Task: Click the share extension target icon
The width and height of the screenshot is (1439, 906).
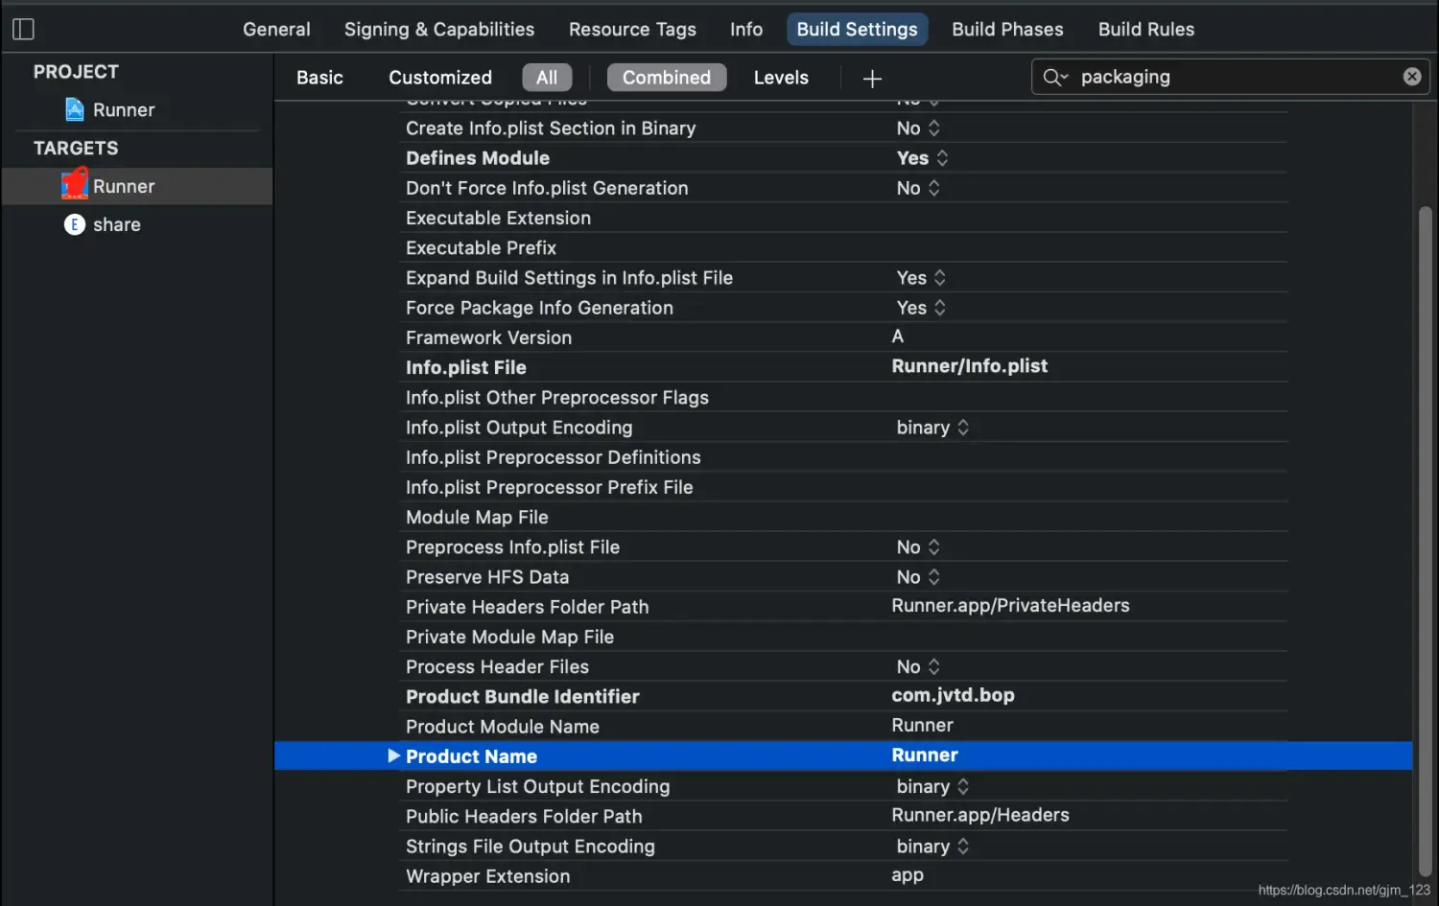Action: (x=75, y=224)
